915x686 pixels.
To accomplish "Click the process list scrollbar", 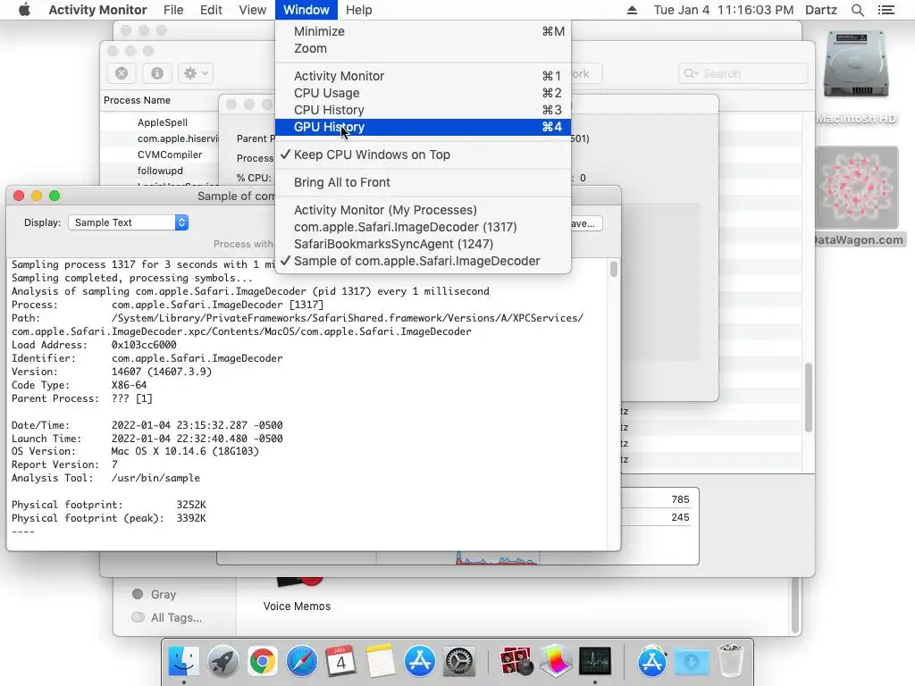I will coord(808,397).
